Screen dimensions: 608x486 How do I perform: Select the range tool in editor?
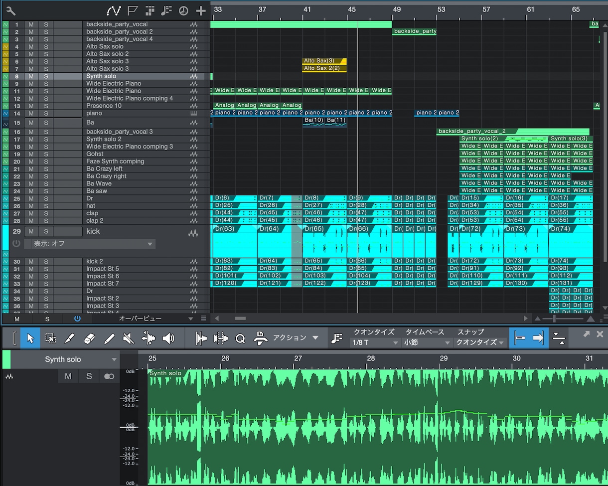click(50, 338)
